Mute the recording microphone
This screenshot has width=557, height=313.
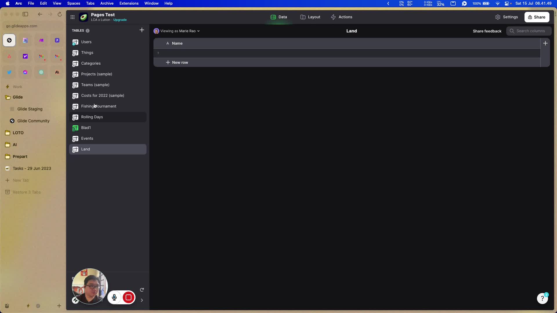click(114, 297)
